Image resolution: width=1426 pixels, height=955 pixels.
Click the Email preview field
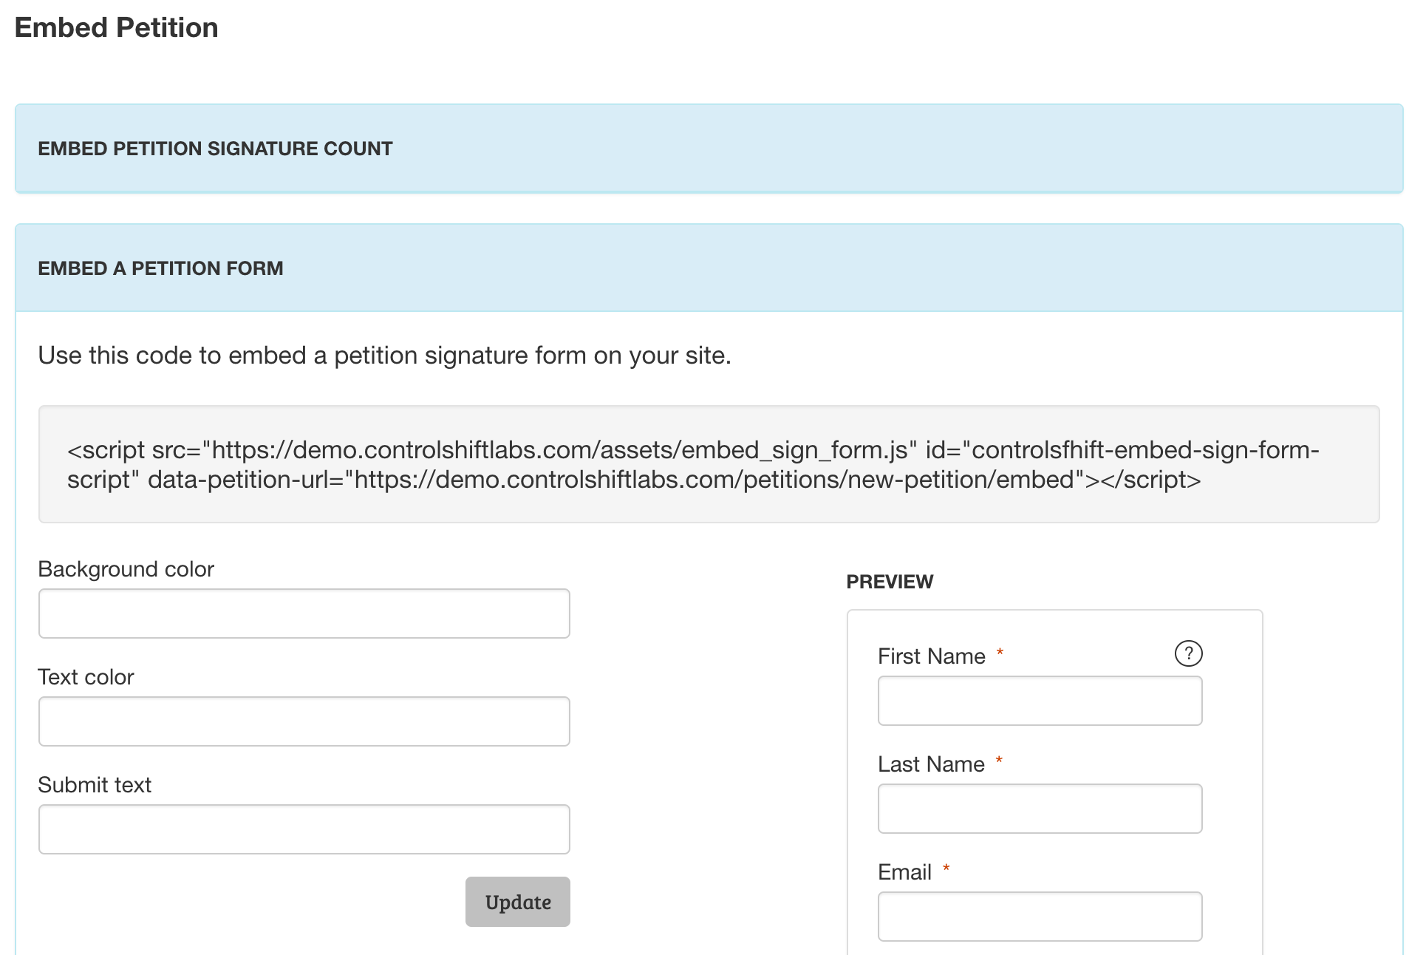tap(1040, 917)
